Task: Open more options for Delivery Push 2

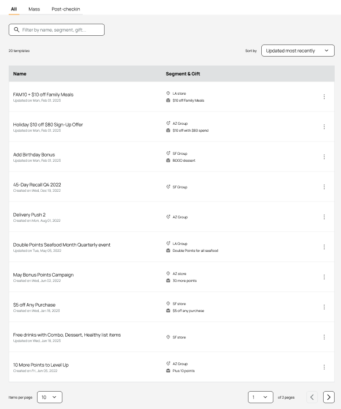Action: (x=324, y=217)
